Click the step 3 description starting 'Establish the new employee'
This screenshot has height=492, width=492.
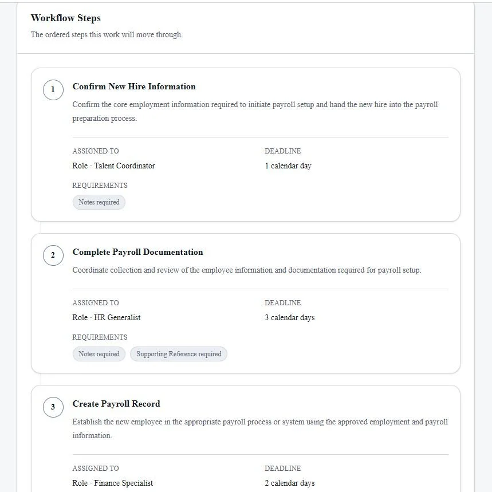(x=260, y=428)
